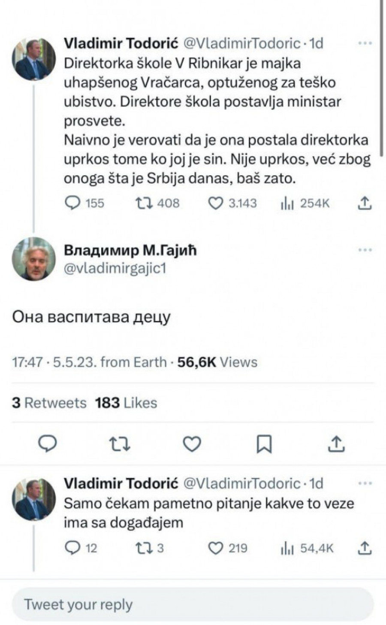Open the 183 Likes list

point(126,403)
